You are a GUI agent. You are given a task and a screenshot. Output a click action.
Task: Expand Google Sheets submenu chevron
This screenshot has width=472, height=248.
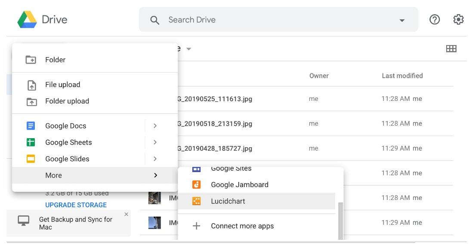pyautogui.click(x=155, y=142)
